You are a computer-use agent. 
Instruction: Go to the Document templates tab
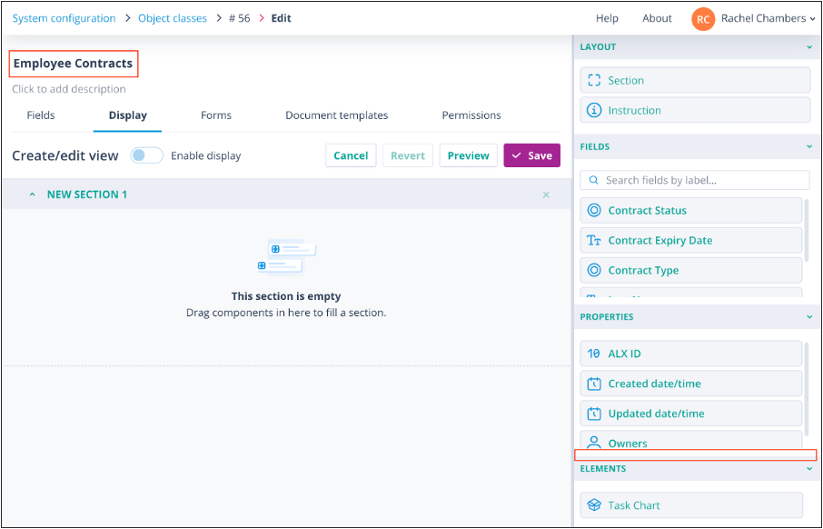(x=336, y=115)
